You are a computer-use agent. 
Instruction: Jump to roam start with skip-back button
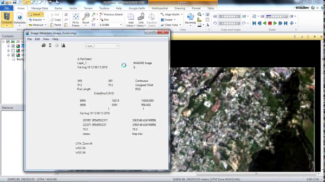coord(254,23)
